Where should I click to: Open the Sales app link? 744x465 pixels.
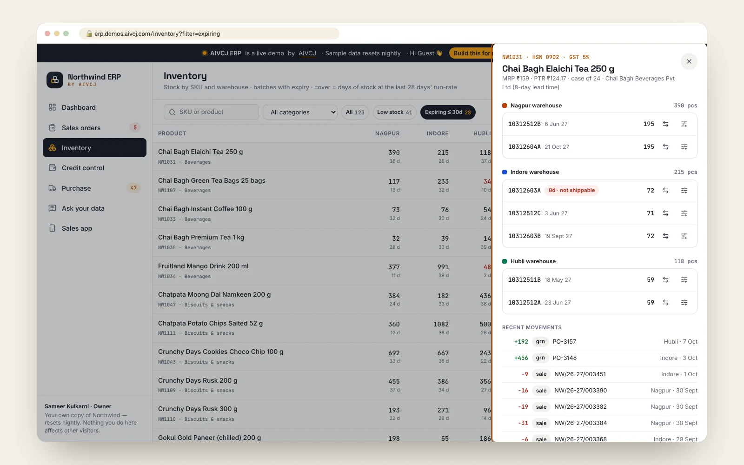(x=94, y=228)
